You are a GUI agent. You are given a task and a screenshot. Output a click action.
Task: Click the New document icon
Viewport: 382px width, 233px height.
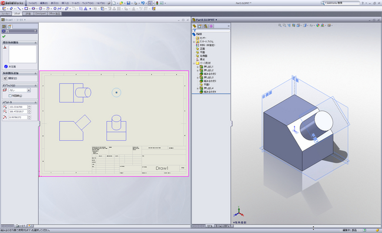114,3
